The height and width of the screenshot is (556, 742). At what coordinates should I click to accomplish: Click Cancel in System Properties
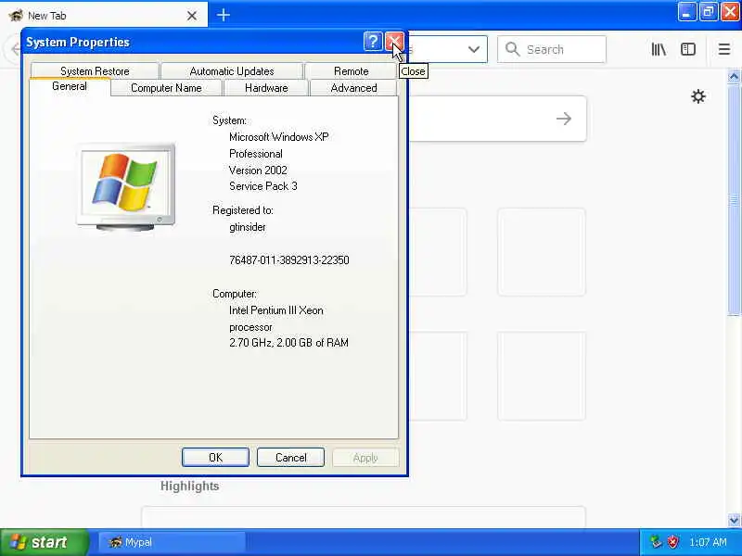290,457
